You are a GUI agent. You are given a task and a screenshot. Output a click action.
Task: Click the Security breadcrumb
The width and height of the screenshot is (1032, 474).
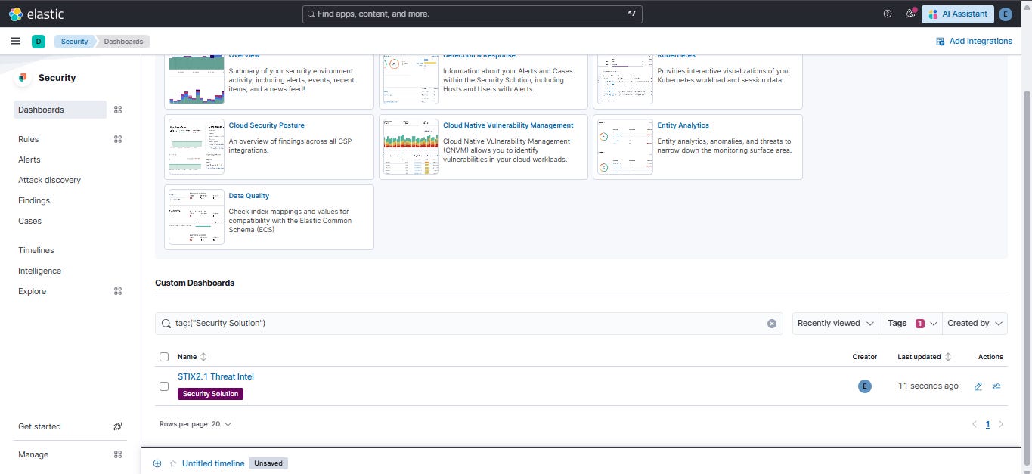pyautogui.click(x=75, y=42)
